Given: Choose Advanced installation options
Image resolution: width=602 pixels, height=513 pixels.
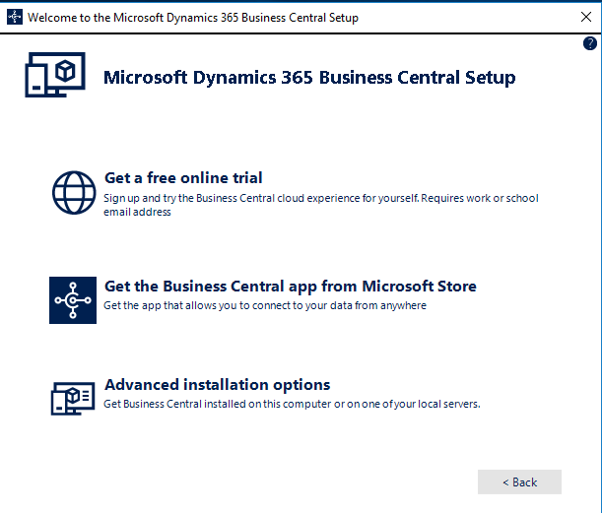Looking at the screenshot, I should click(218, 385).
